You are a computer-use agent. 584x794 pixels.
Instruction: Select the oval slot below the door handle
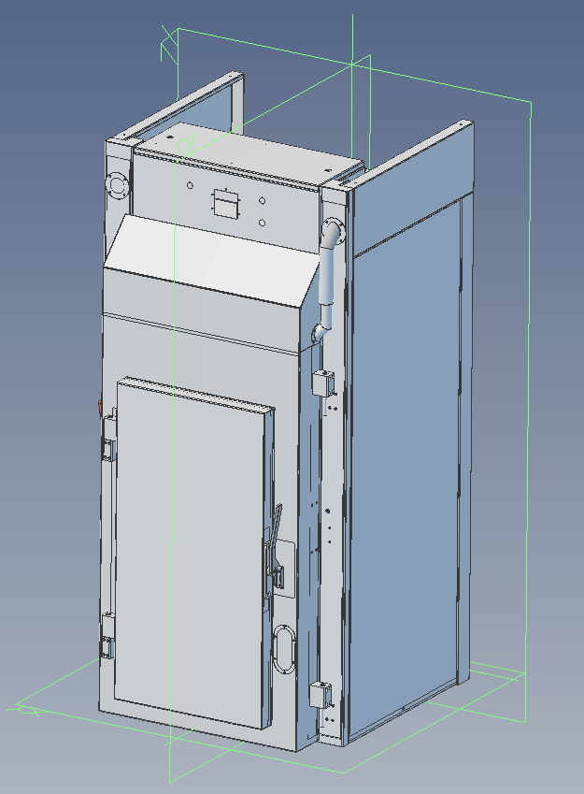point(283,649)
